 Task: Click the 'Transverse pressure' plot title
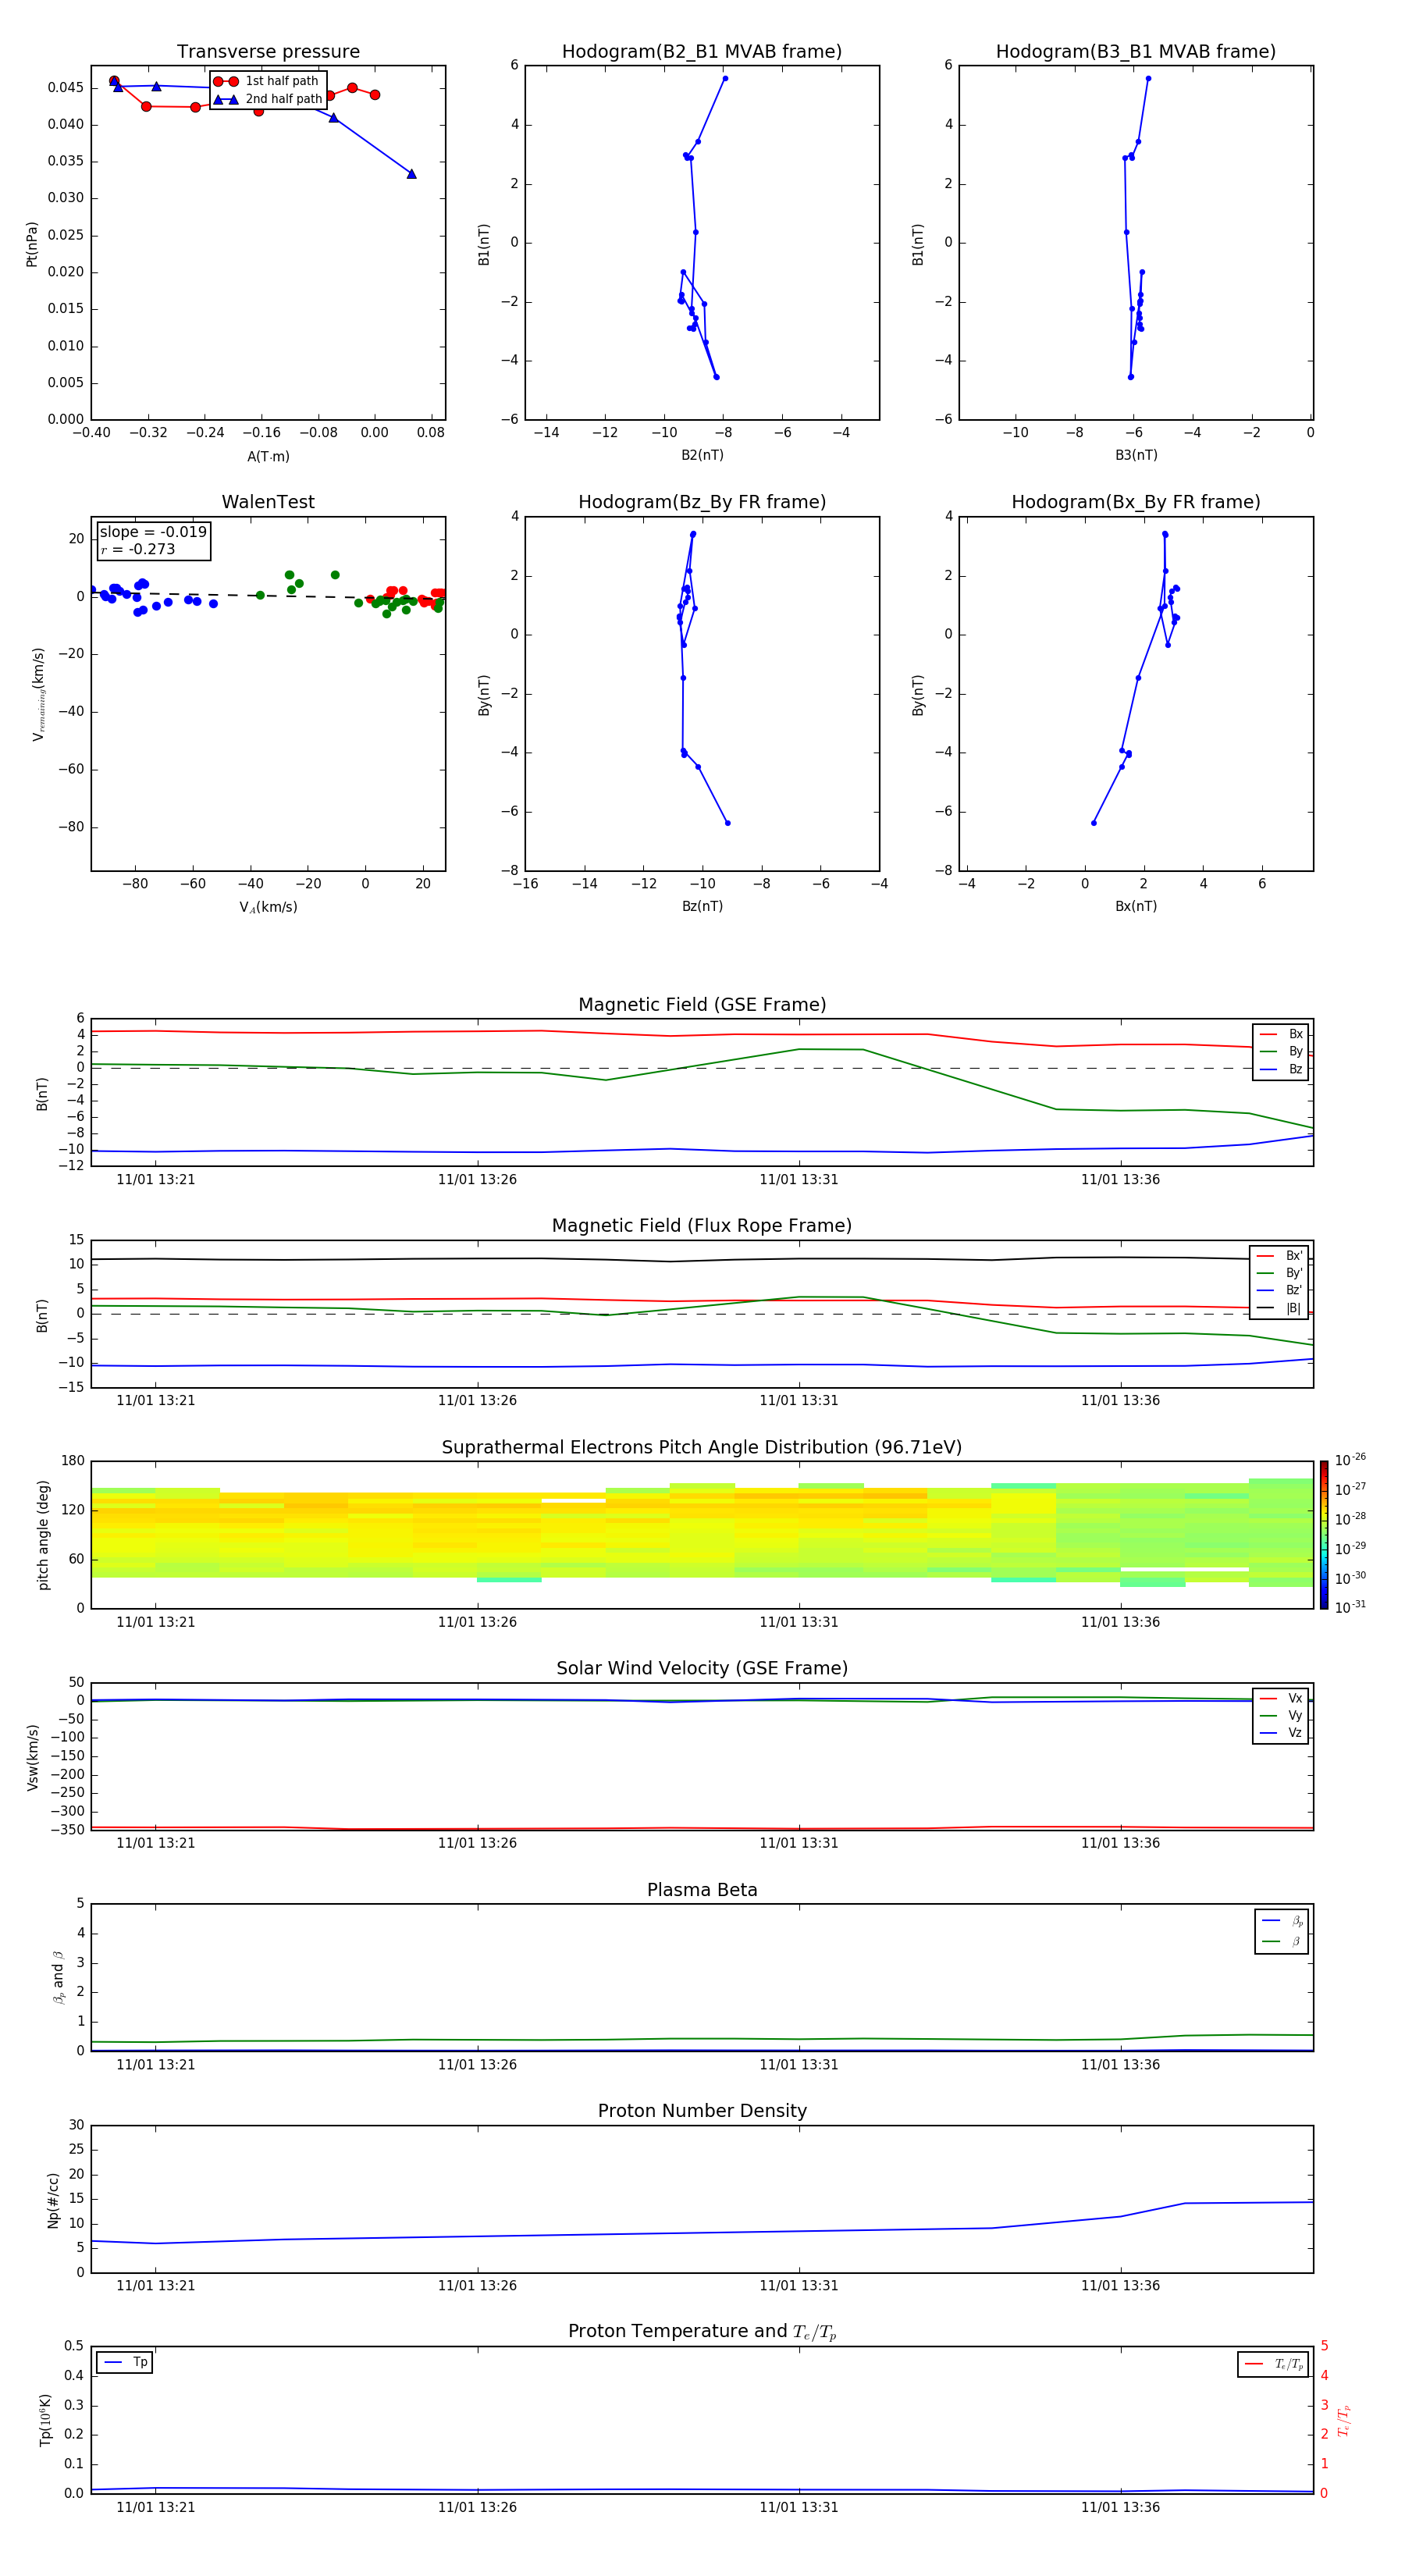pyautogui.click(x=268, y=52)
